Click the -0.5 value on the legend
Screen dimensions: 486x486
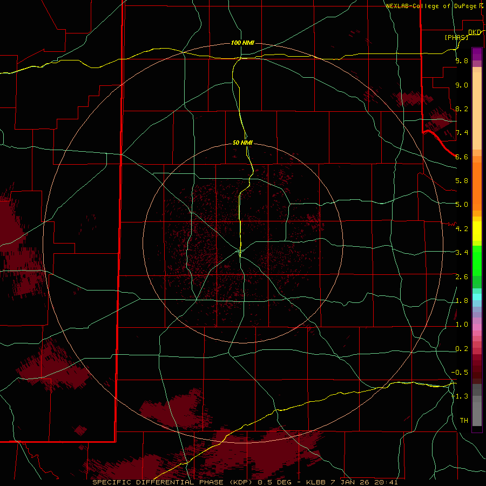click(460, 373)
